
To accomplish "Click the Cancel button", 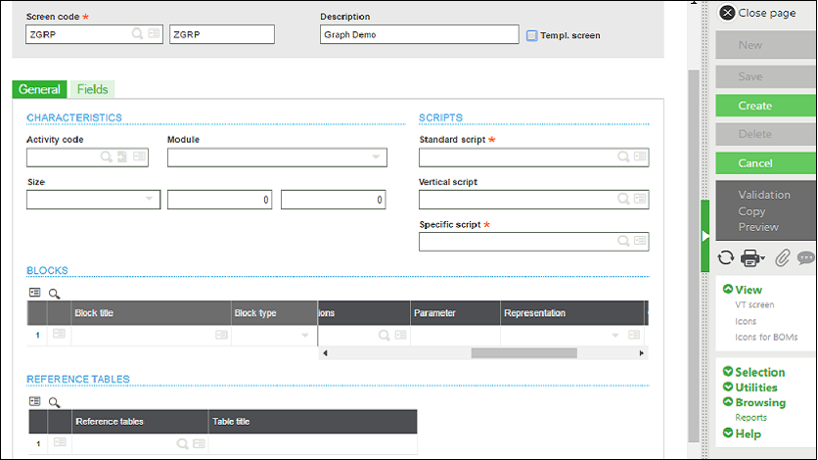I will pyautogui.click(x=766, y=163).
